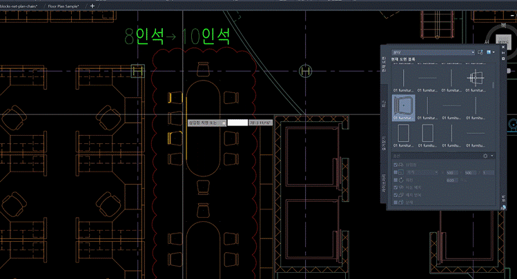Toggle the 자동 배치 checkbox
Viewport: 517px width, 279px height.
pos(396,187)
